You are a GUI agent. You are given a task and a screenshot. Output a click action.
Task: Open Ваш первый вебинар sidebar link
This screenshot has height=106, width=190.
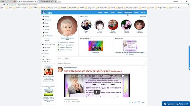(x=48, y=39)
